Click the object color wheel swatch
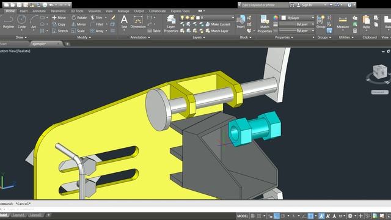Image resolution: width=391 pixels, height=220 pixels. (276, 18)
